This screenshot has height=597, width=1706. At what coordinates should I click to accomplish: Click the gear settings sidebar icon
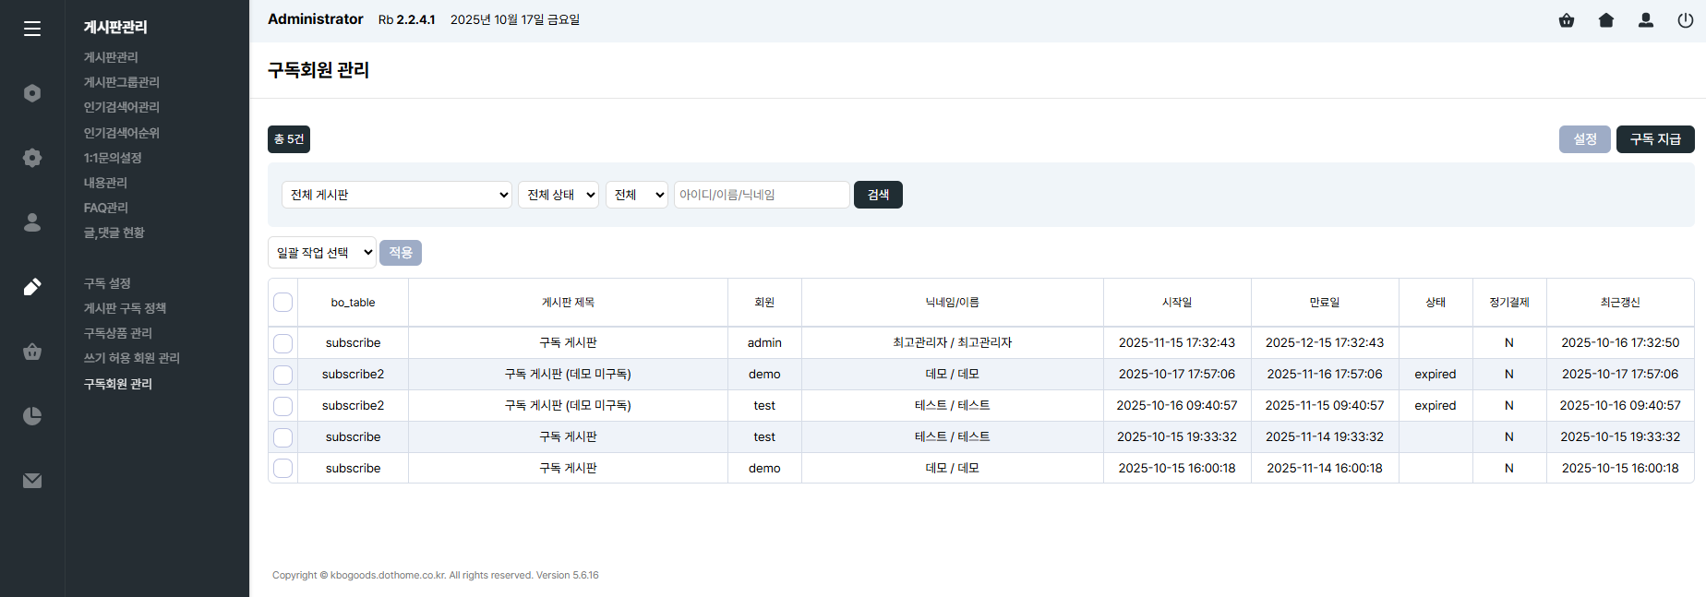coord(32,158)
